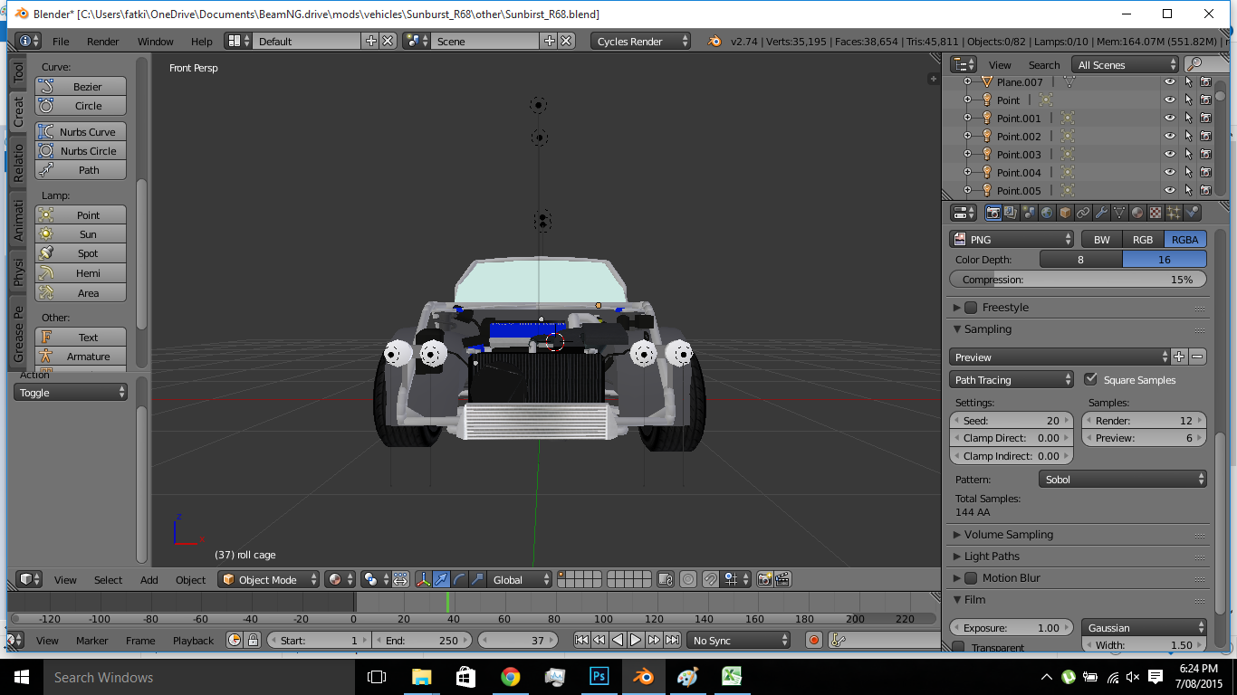The image size is (1237, 695).
Task: Expand the Light Paths panel
Action: tap(991, 557)
